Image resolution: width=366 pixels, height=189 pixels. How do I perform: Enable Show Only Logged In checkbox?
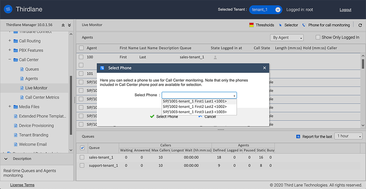[x=318, y=37]
